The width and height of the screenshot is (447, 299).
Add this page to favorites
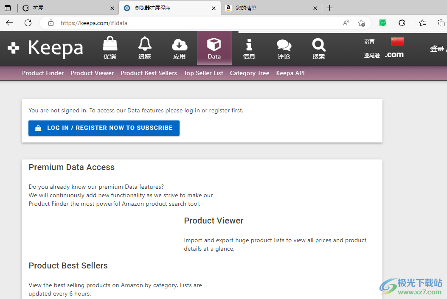tap(362, 23)
